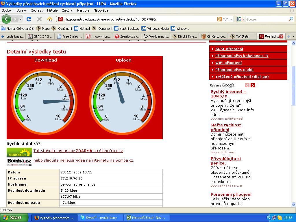Click the RSS feed icon in address bar

pos(220,19)
